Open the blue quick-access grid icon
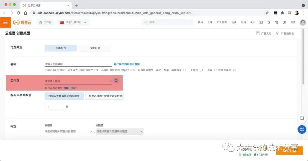This screenshot has width=308, height=161. point(302,129)
